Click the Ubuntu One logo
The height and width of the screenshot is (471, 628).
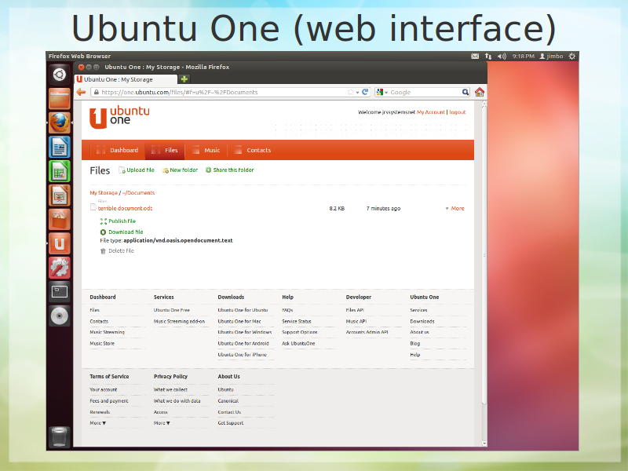[119, 117]
